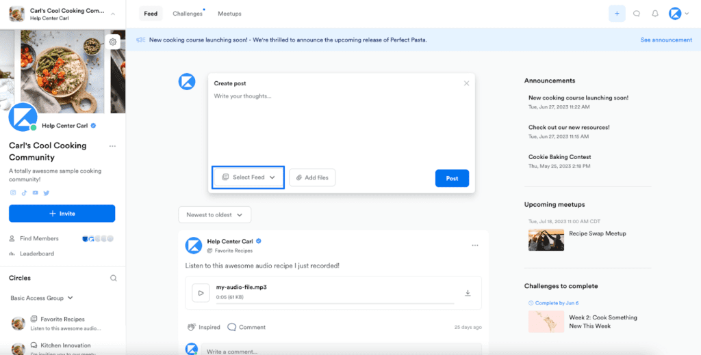The height and width of the screenshot is (355, 701).
Task: Open the post options three-dot menu
Action: coord(474,245)
